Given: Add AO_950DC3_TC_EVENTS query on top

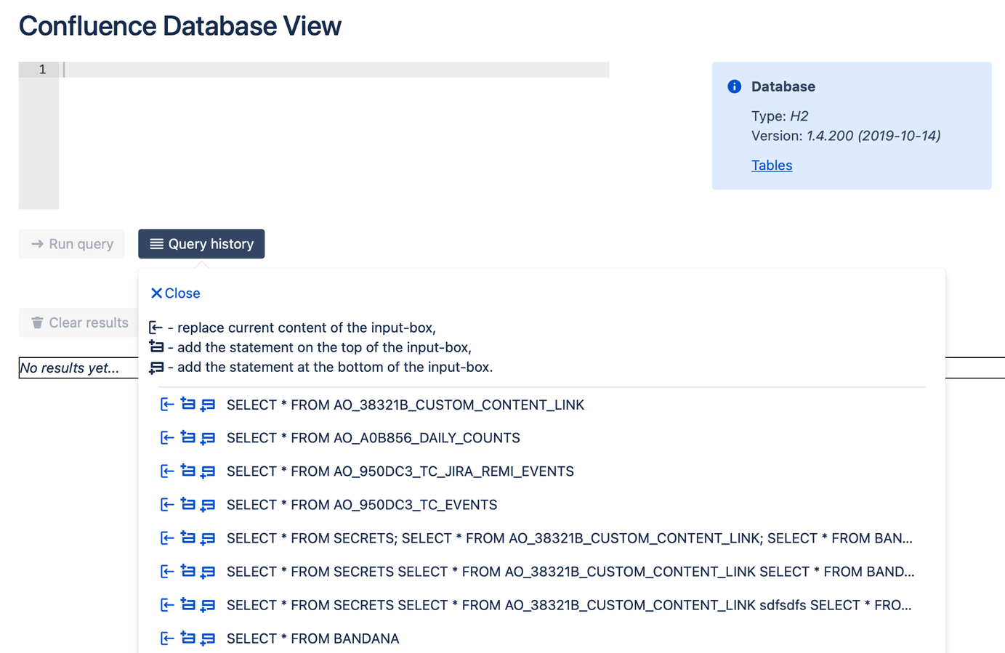Looking at the screenshot, I should [187, 504].
